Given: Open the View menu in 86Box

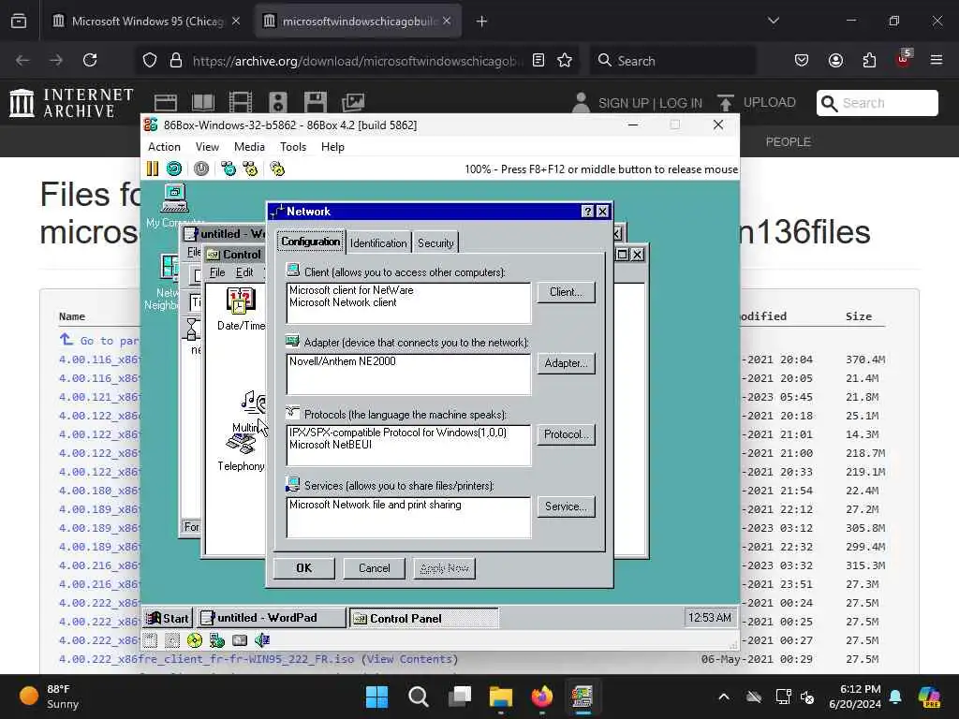Looking at the screenshot, I should click(x=207, y=147).
